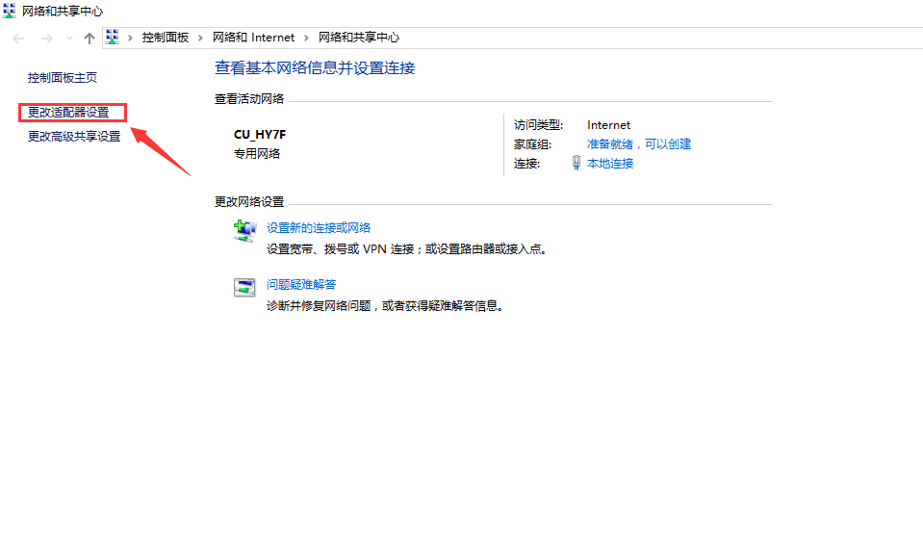Open 控制面板主页 link
Image resolution: width=923 pixels, height=545 pixels.
(63, 78)
